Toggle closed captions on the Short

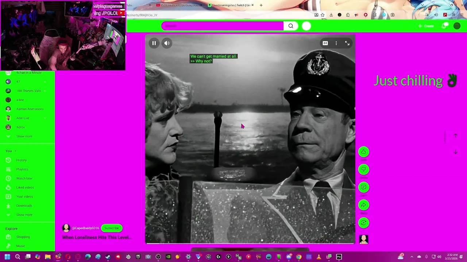coord(325,43)
